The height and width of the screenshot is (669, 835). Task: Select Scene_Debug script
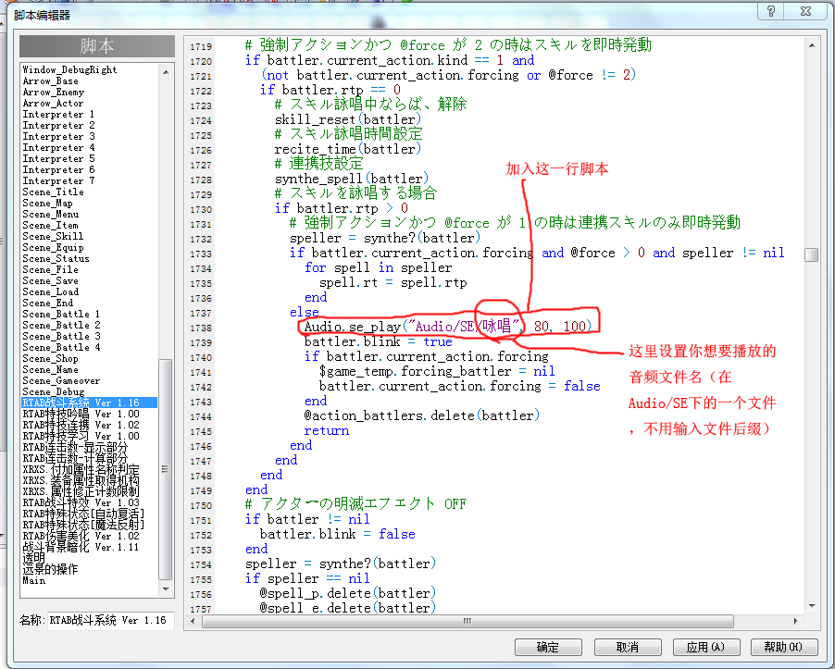(x=54, y=392)
